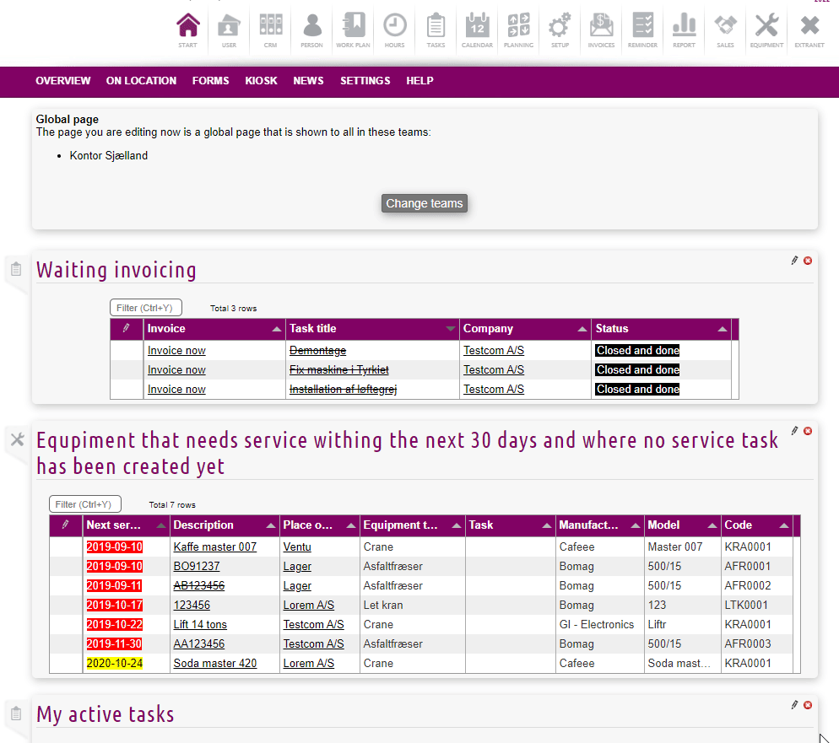Select the Report chart icon
The image size is (839, 743).
pyautogui.click(x=684, y=30)
